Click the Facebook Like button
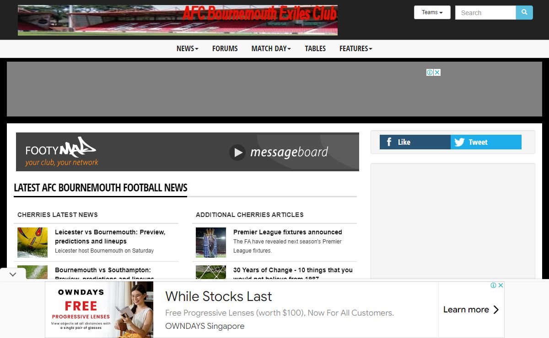 415,142
